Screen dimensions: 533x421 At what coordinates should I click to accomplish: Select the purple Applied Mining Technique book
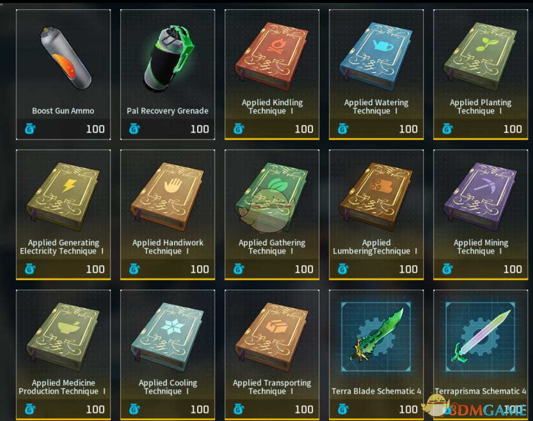coord(481,215)
